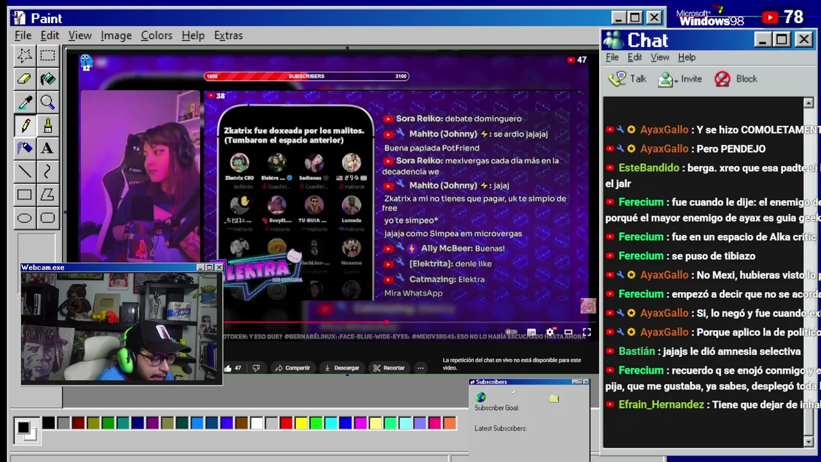Open the Image menu in Paint
The height and width of the screenshot is (462, 821).
pyautogui.click(x=116, y=35)
